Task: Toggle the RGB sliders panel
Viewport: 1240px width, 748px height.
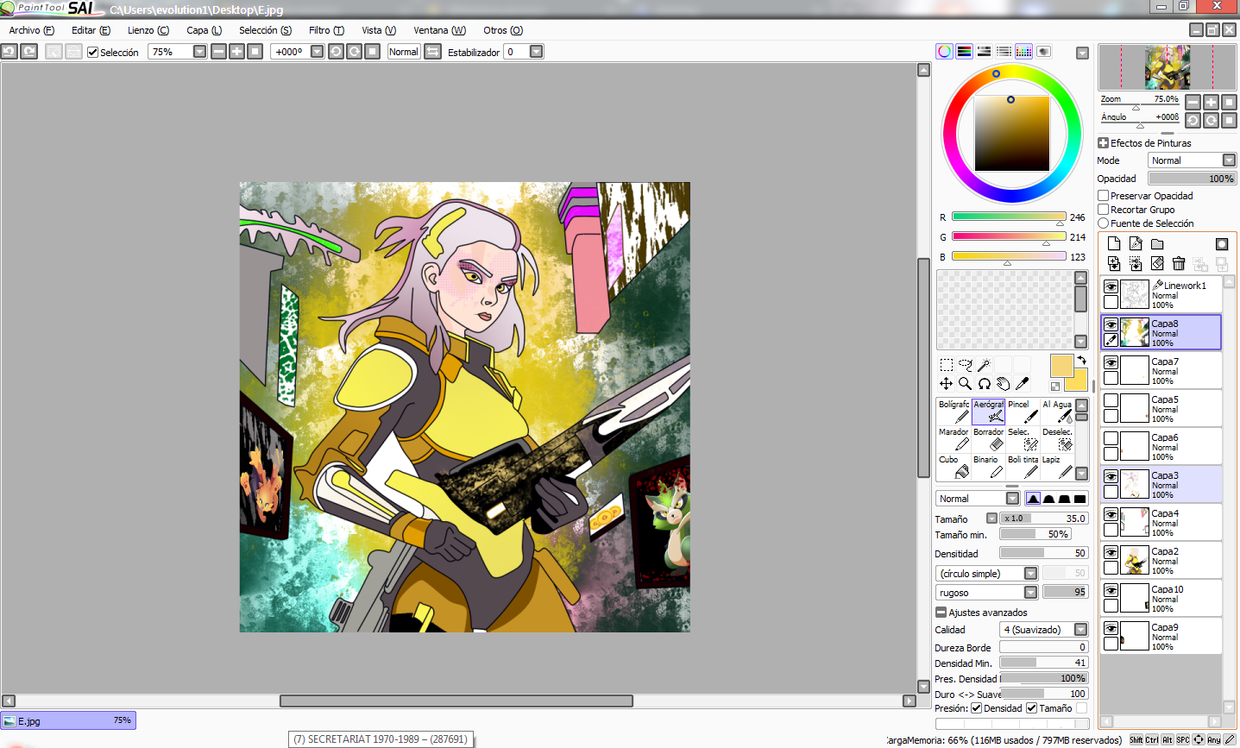Action: 965,52
